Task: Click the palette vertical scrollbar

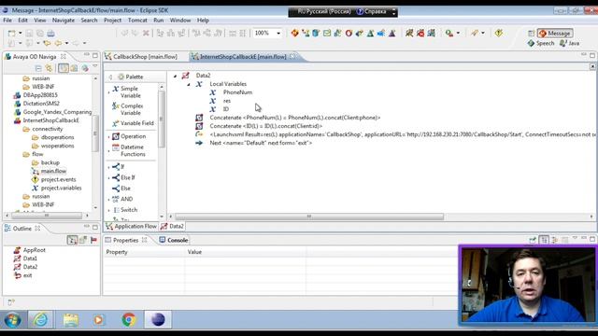Action: point(162,119)
